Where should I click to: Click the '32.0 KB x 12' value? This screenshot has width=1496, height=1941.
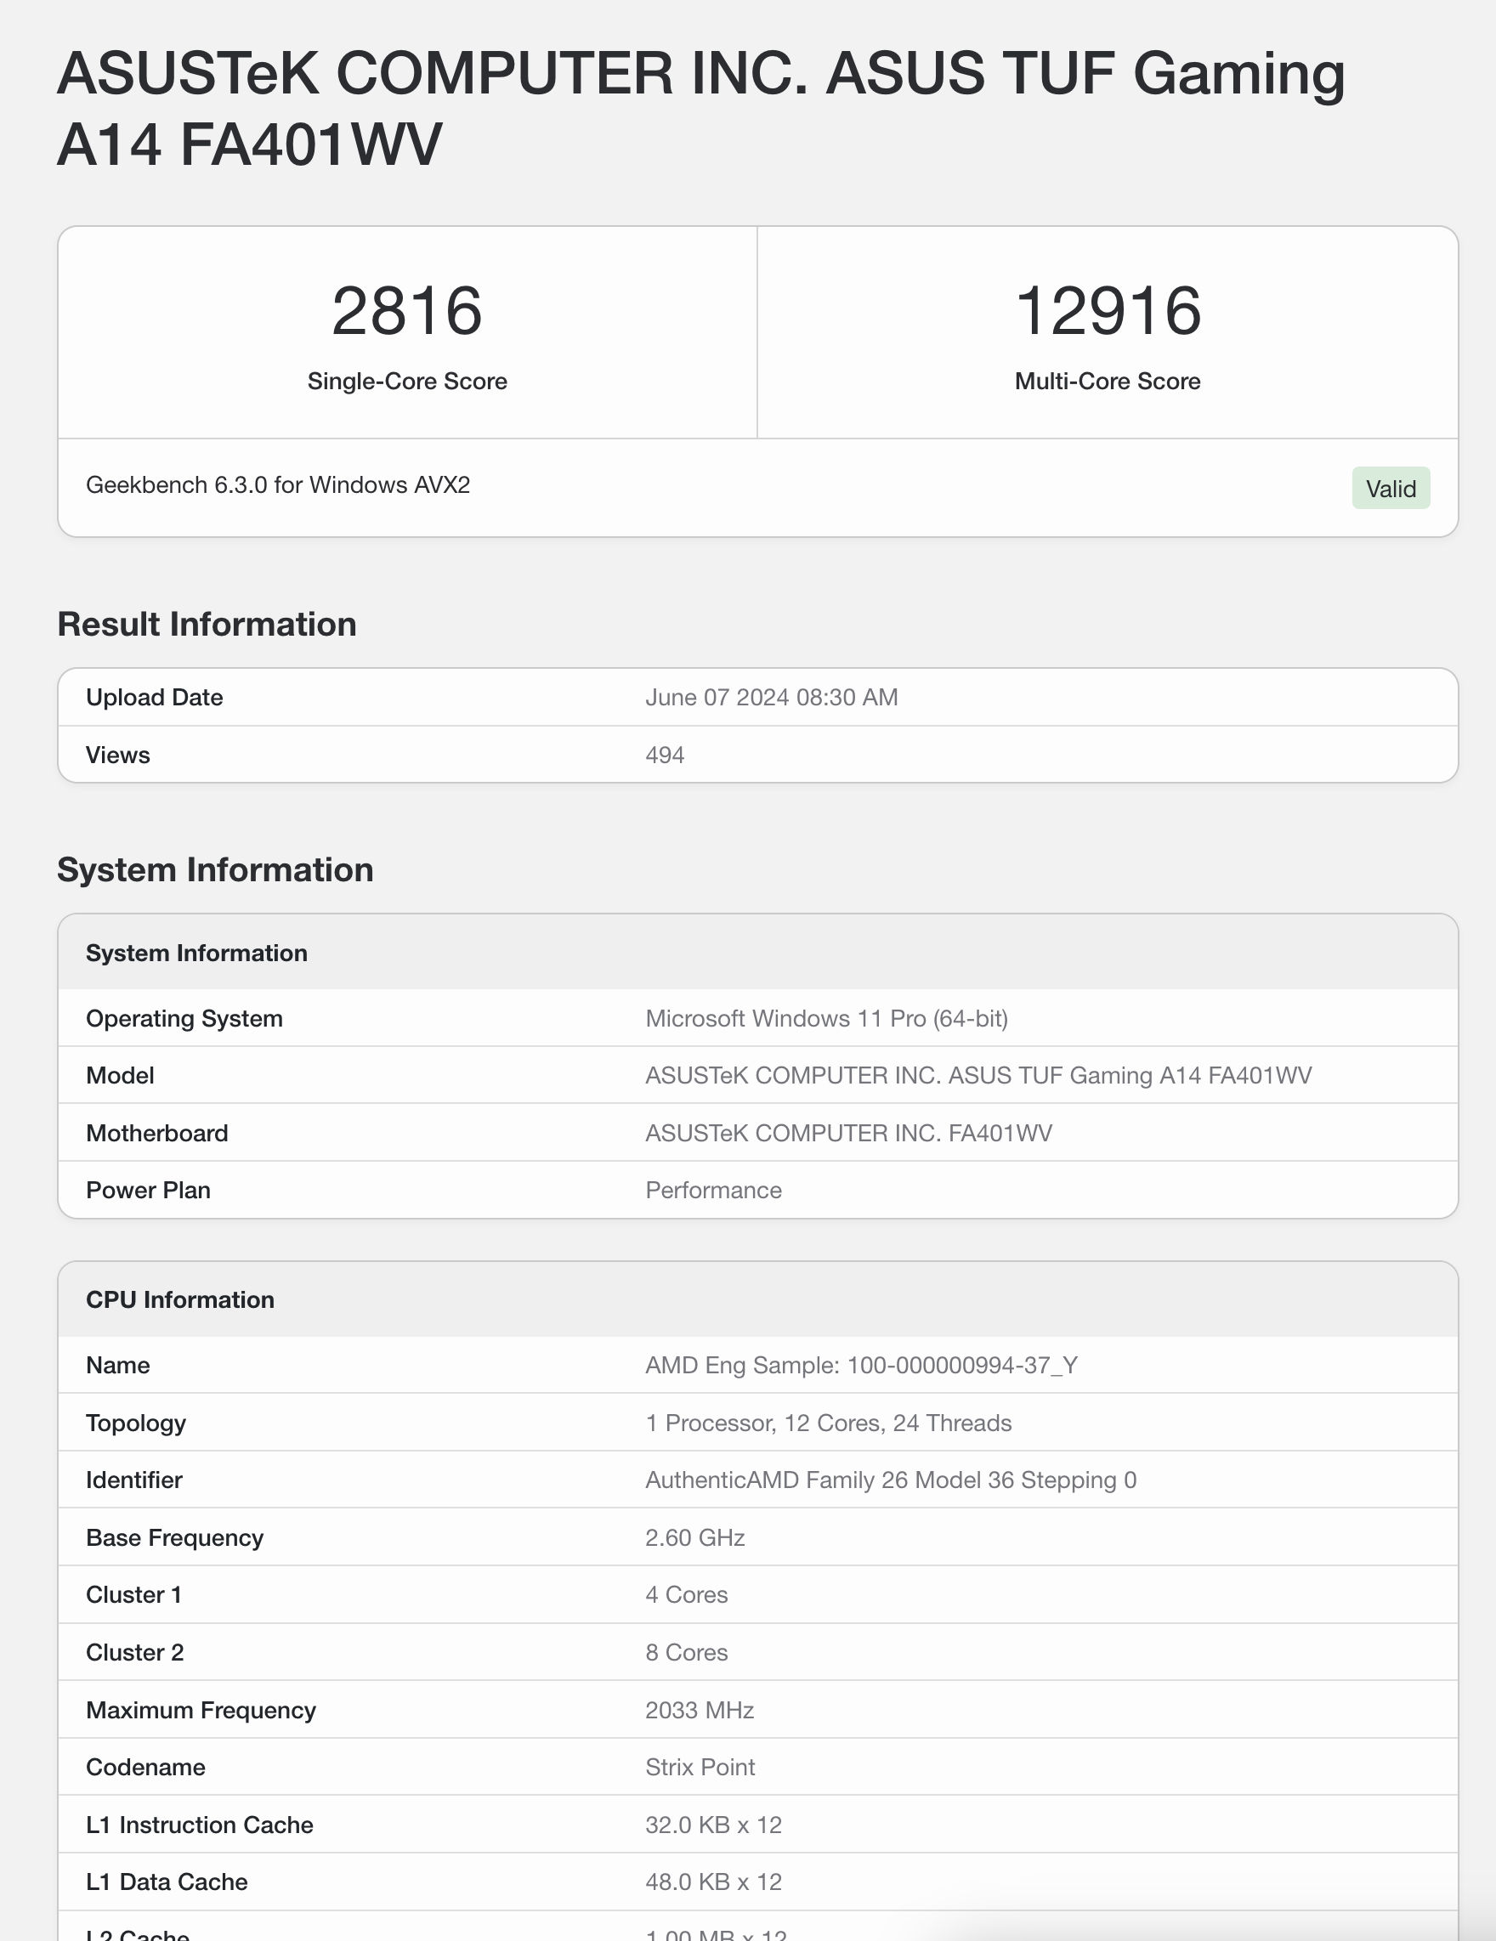tap(714, 1825)
